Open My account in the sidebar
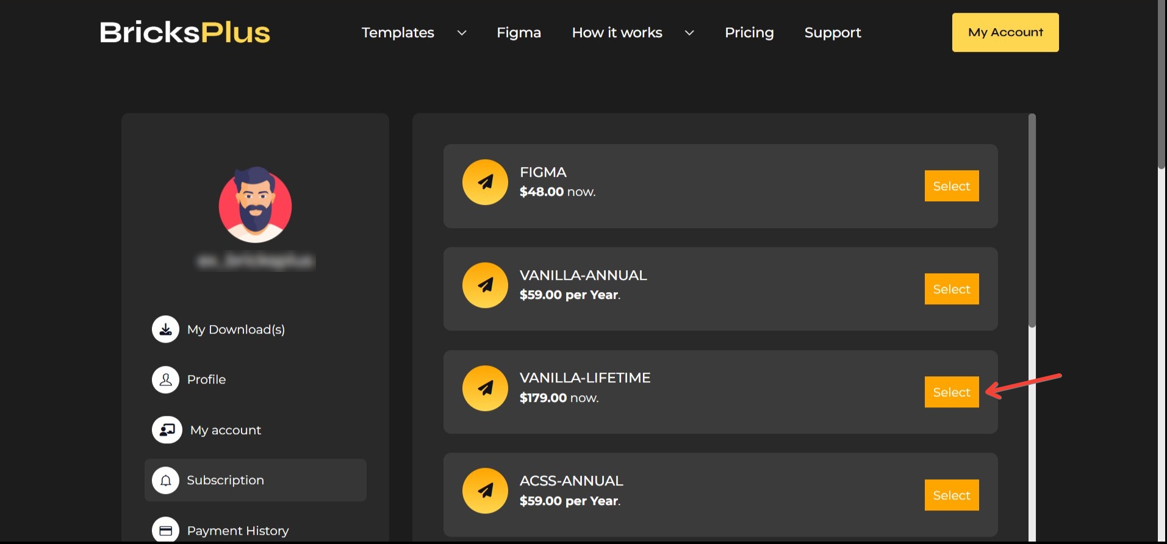This screenshot has width=1167, height=544. pos(226,430)
